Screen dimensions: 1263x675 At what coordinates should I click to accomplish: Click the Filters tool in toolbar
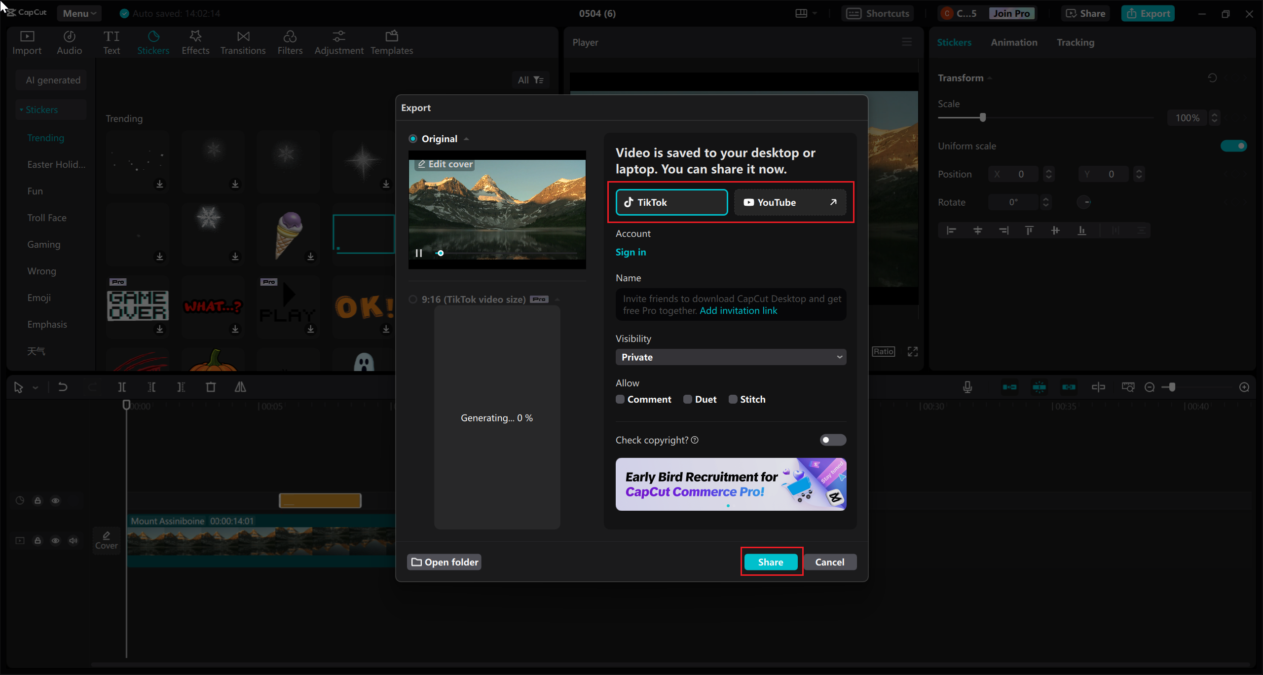tap(290, 42)
